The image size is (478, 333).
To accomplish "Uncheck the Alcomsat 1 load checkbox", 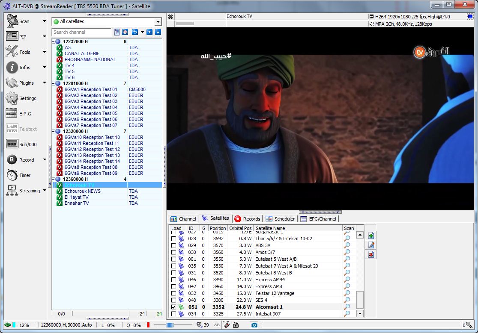I will 173,307.
